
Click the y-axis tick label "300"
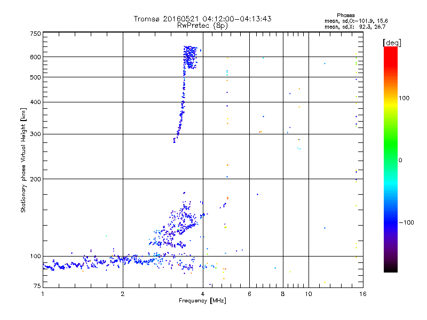35,134
